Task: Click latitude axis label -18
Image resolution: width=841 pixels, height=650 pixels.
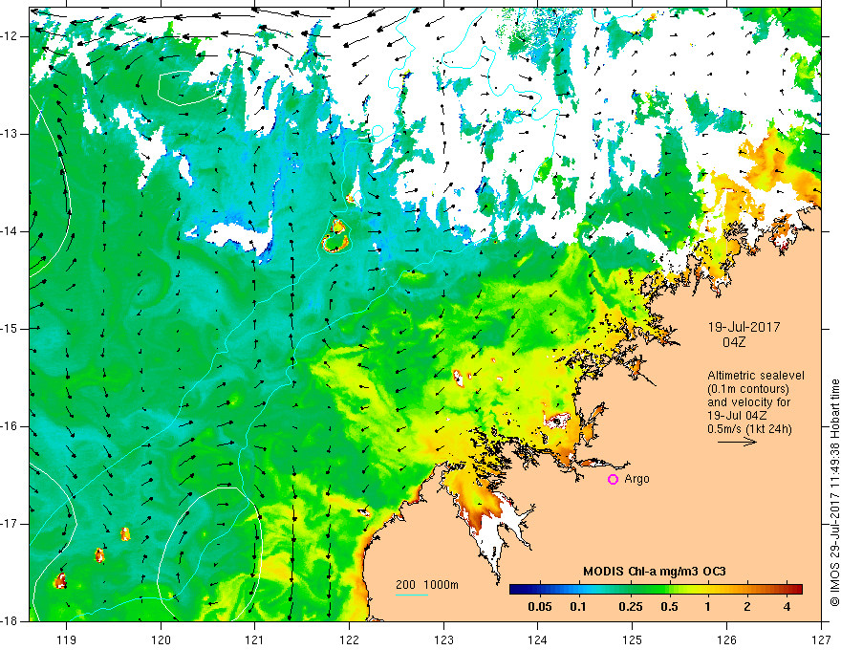Action: click(10, 621)
